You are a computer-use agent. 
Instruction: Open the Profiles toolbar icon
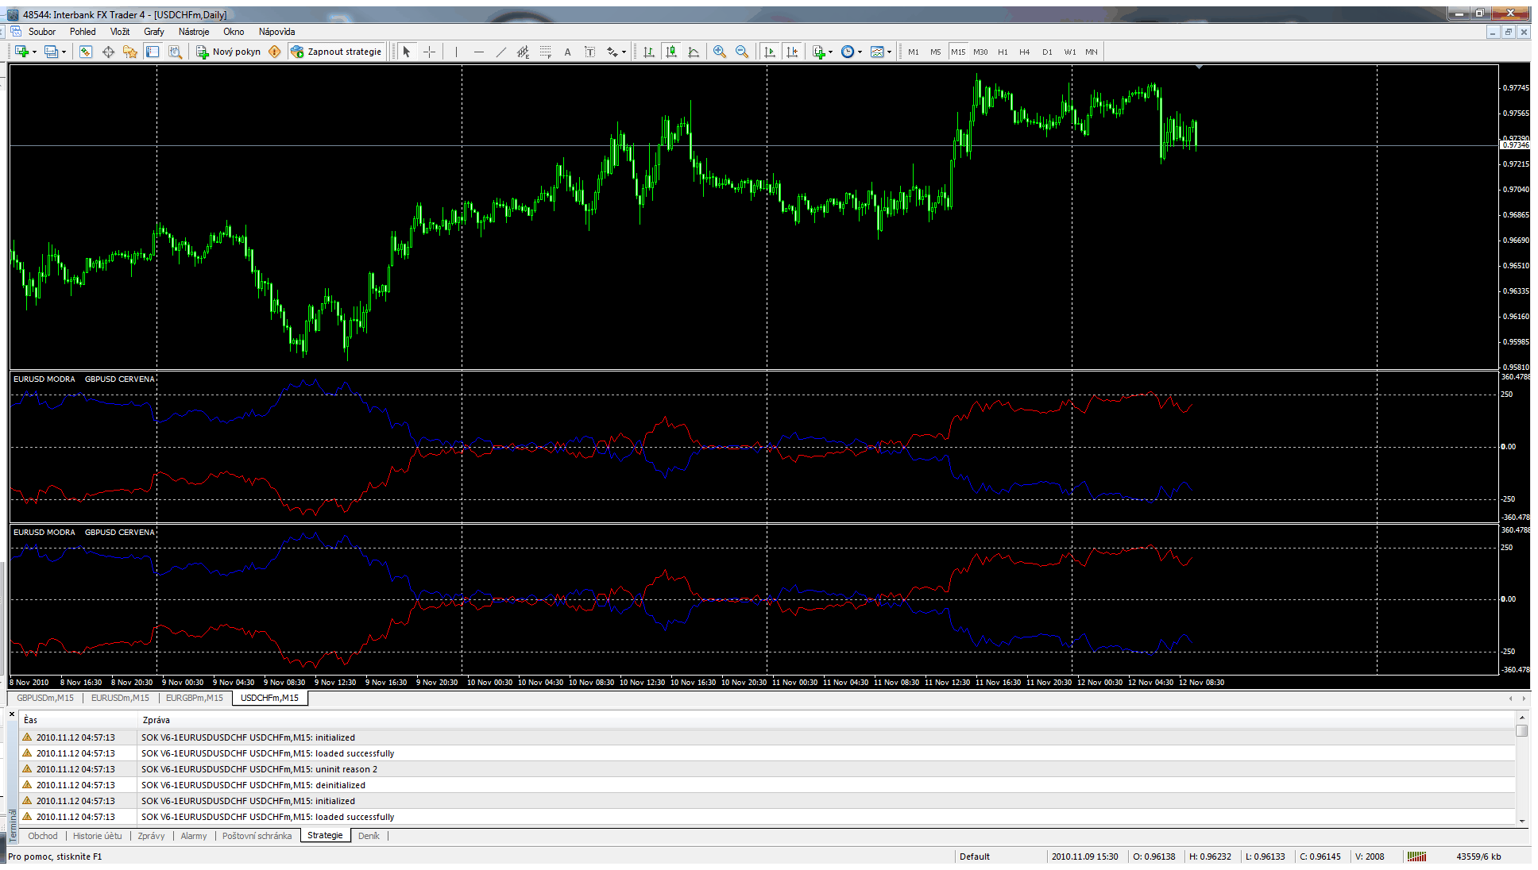click(x=51, y=52)
